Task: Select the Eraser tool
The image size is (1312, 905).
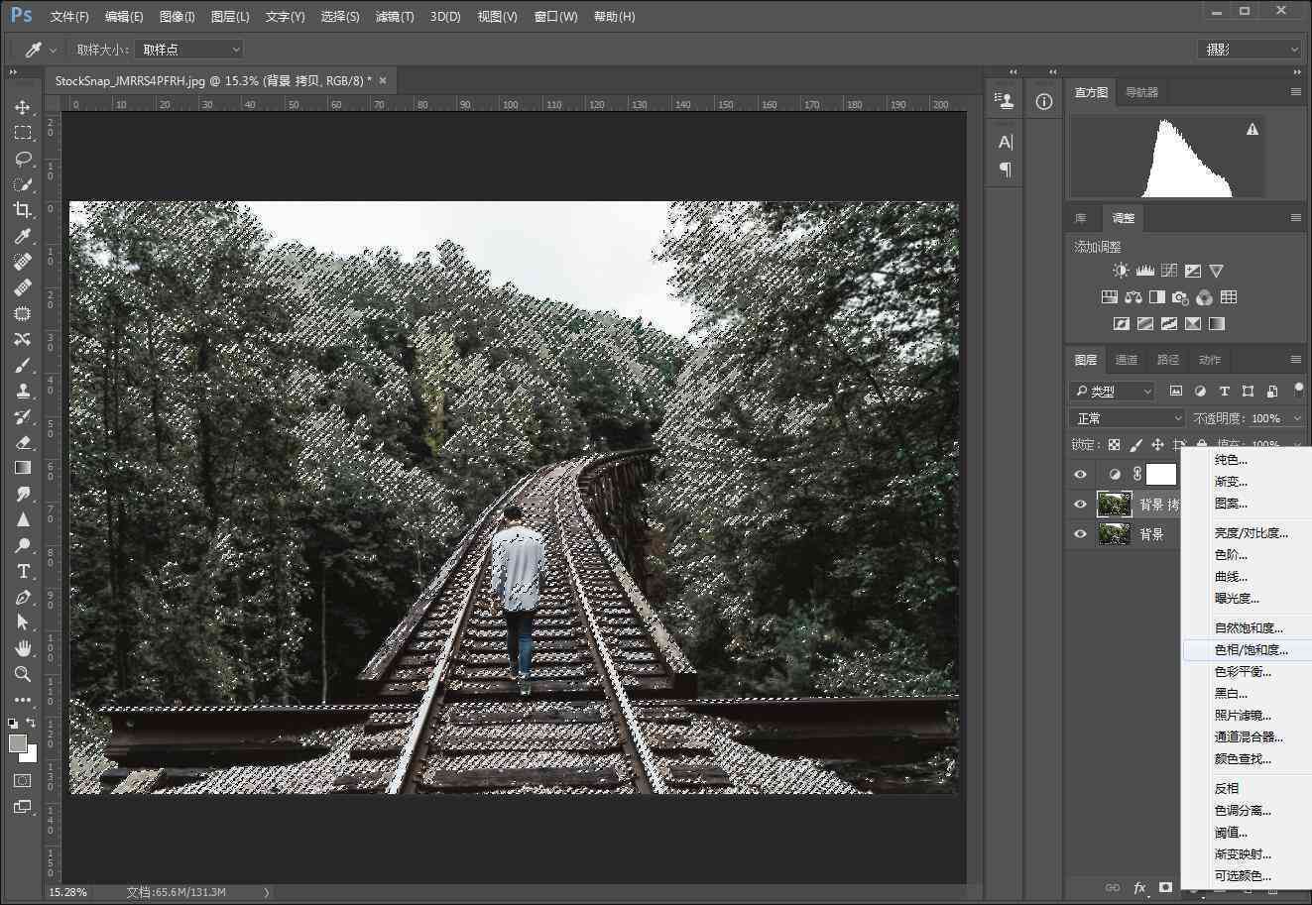Action: coord(23,442)
